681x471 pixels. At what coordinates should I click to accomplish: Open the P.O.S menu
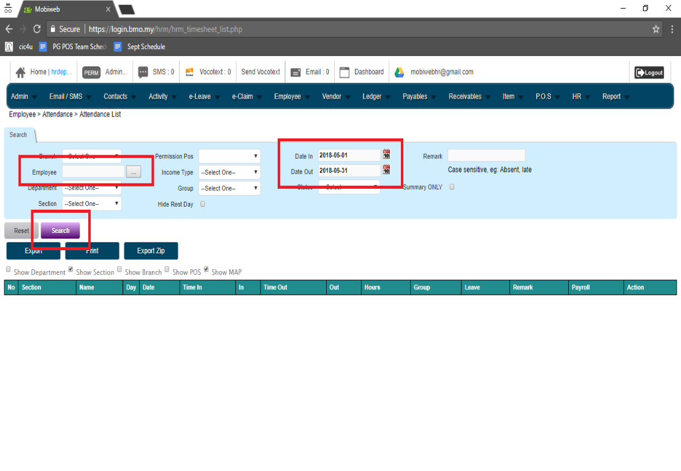tap(547, 96)
